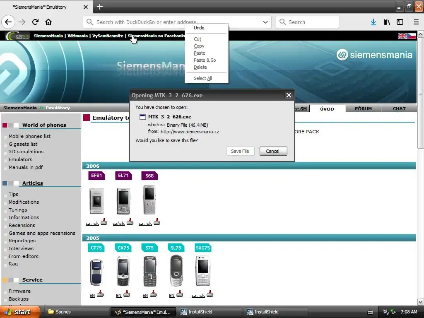The image size is (424, 318).
Task: Switch language using the UK flag
Action: coord(402,36)
